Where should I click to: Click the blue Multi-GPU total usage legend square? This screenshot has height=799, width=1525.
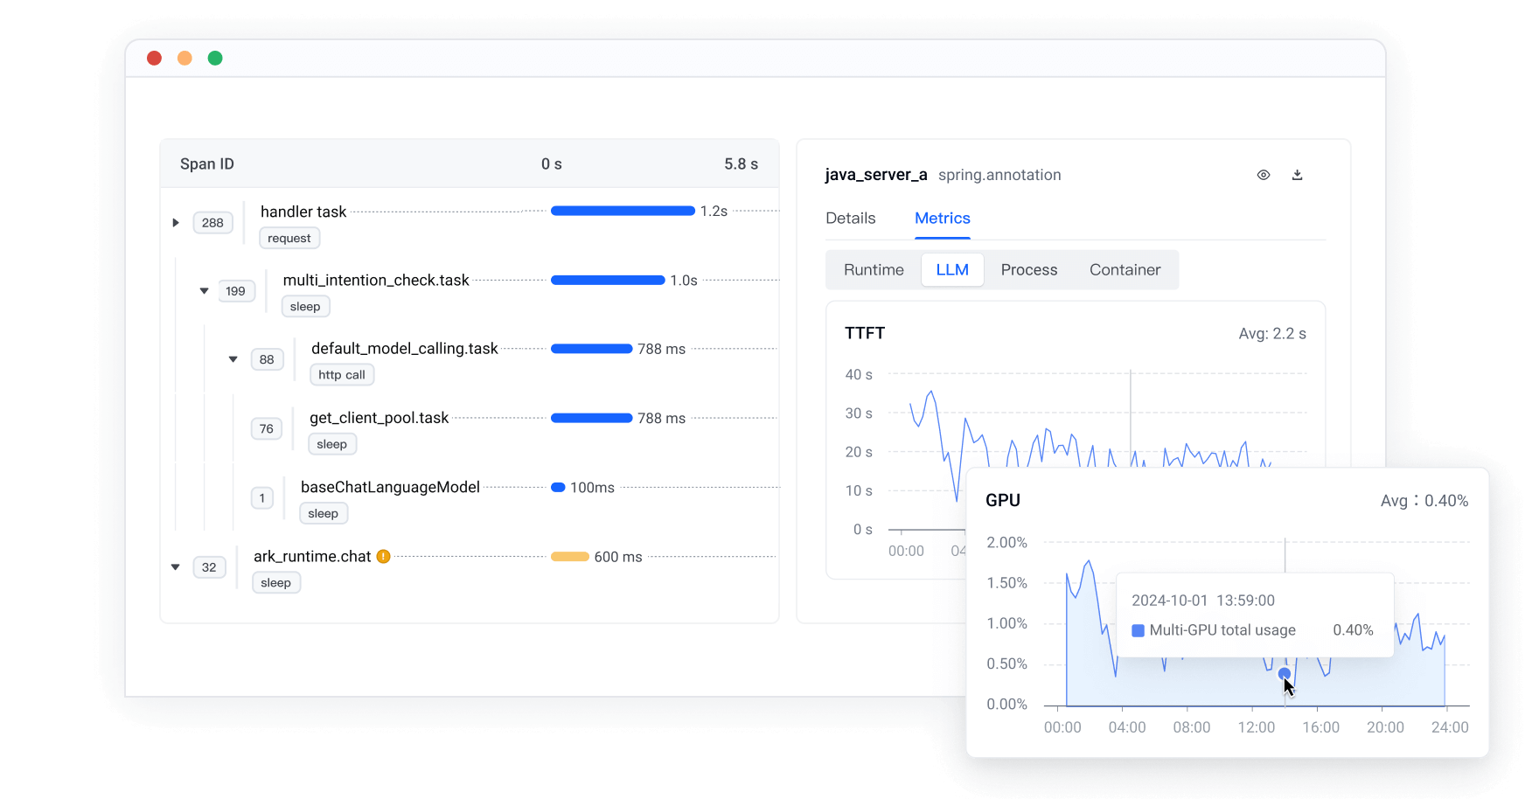pos(1138,630)
